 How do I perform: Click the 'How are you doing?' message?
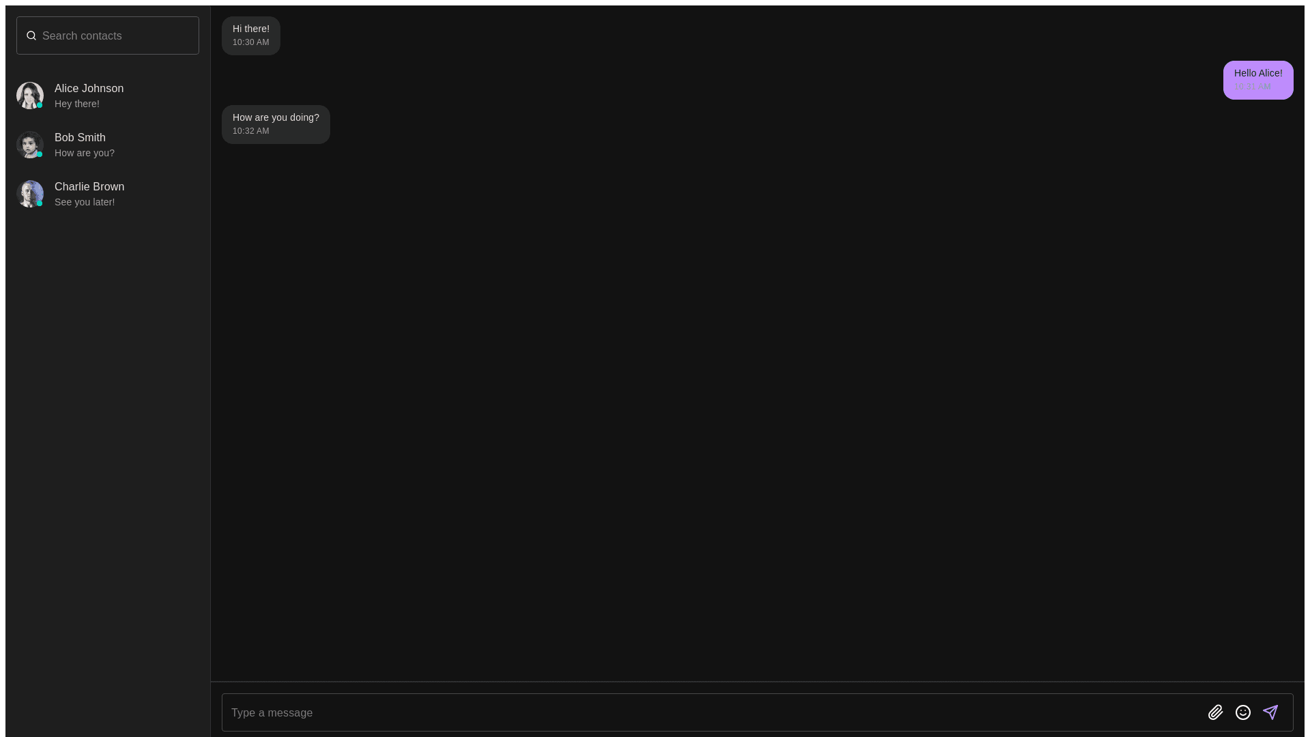(276, 124)
